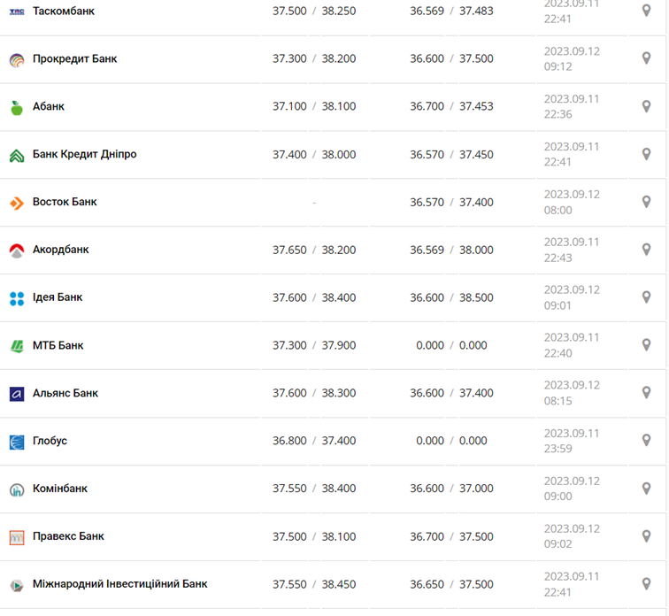
Task: Click the Банк Кредит Дніпро logo icon
Action: point(16,155)
